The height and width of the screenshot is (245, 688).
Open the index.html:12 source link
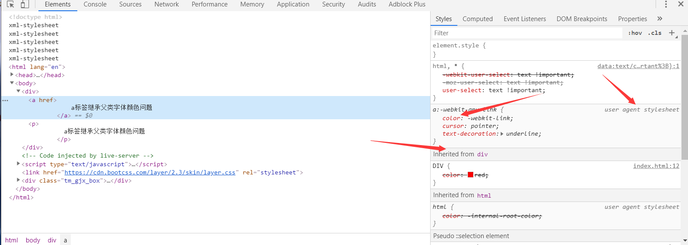point(656,166)
